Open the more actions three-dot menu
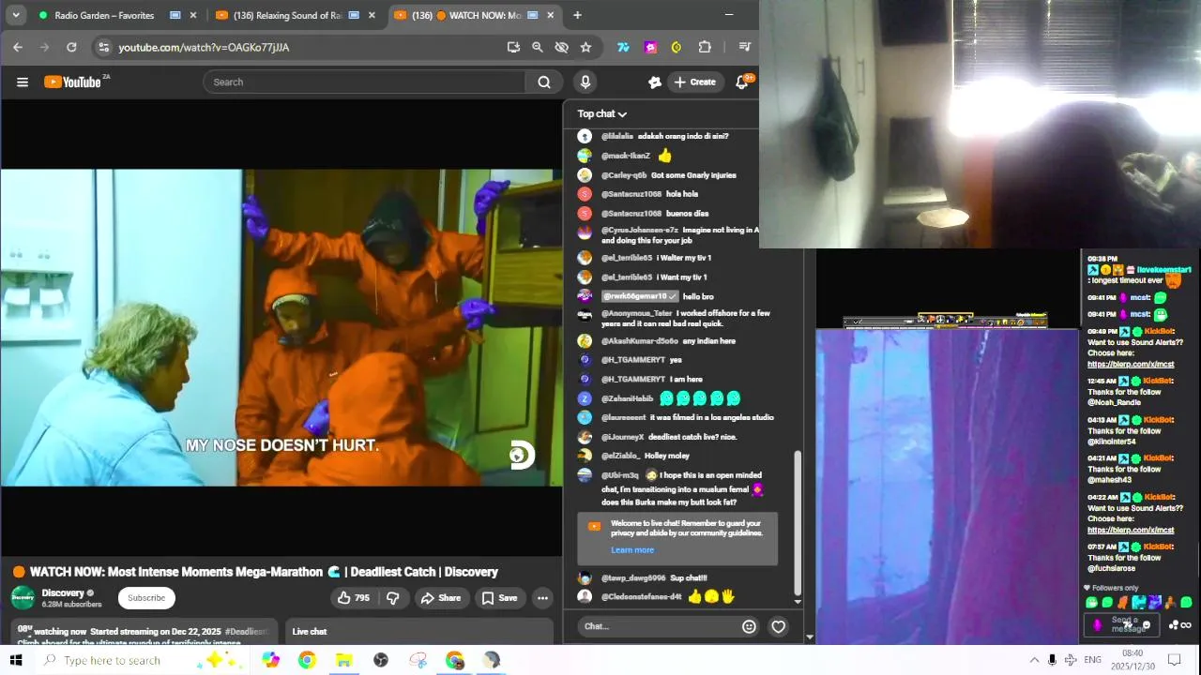Viewport: 1201px width, 675px height. click(x=542, y=598)
